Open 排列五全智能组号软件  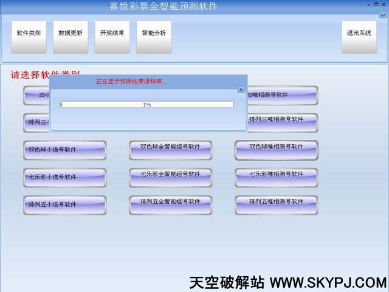(x=170, y=201)
